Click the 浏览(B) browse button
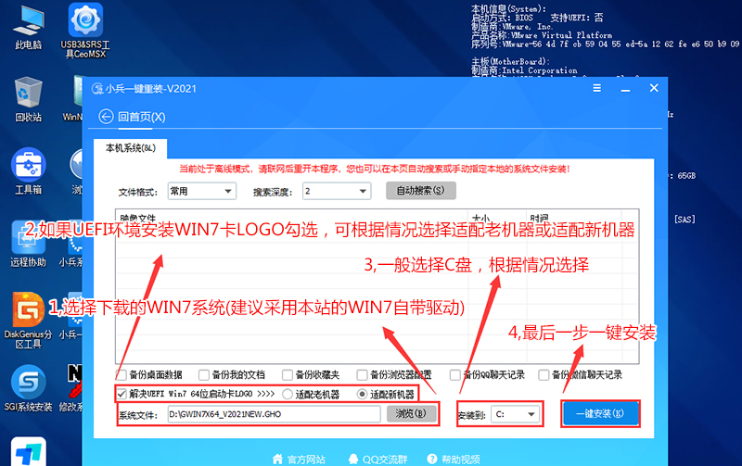Image resolution: width=742 pixels, height=466 pixels. tap(410, 413)
